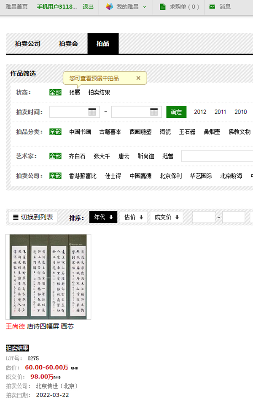Viewport: 253px width, 402px height.
Task: Filter artist by 靳尚谊
Action: click(146, 156)
